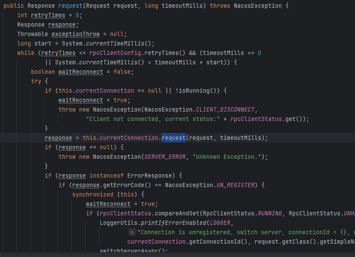Click the RUNNING enum constant
Image resolution: width=355 pixels, height=257 pixels.
[270, 214]
